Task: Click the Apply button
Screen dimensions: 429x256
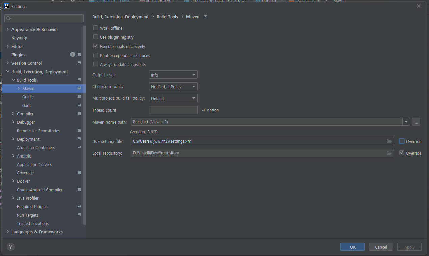Action: [x=409, y=247]
